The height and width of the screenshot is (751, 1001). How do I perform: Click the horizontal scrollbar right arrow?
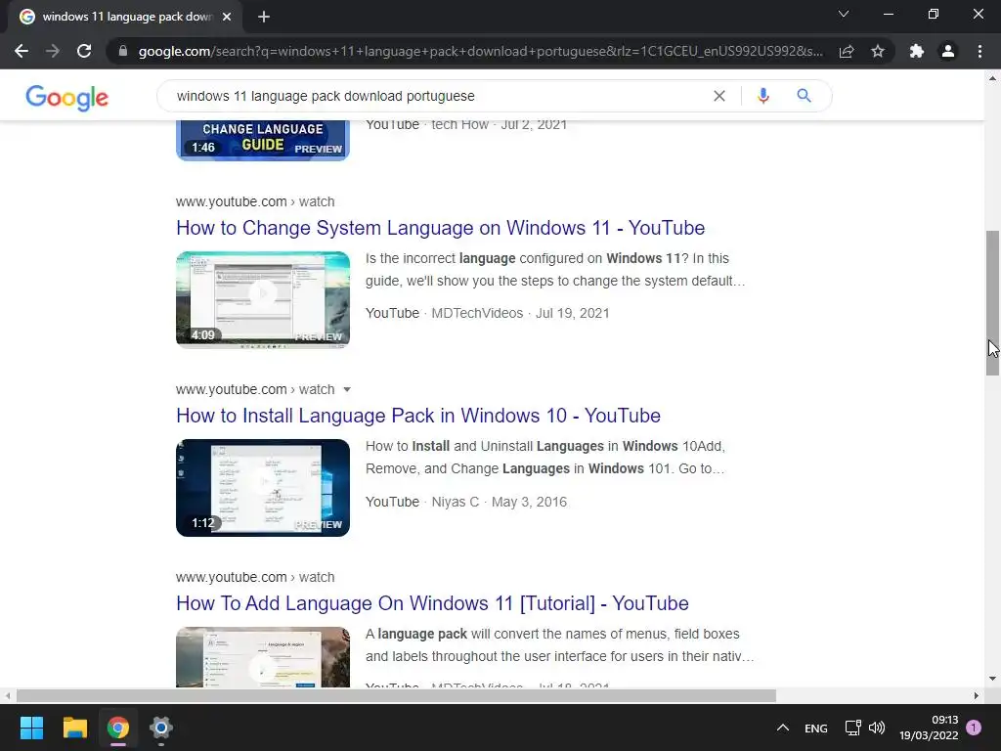tap(977, 695)
